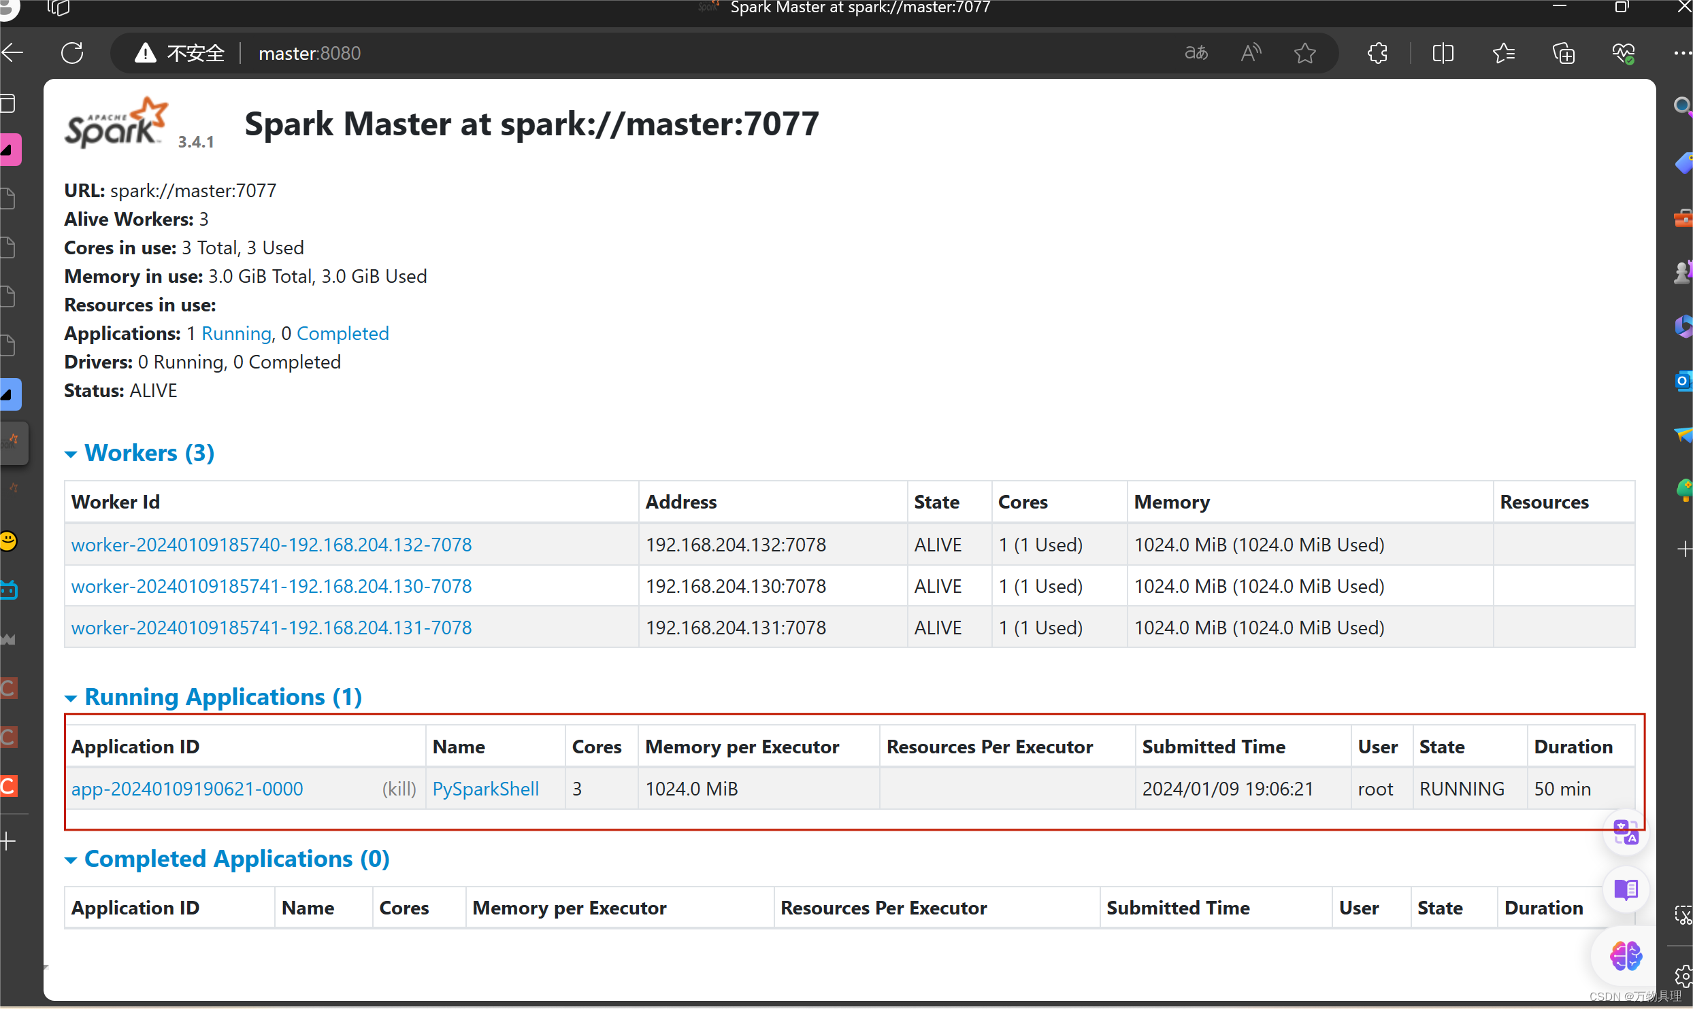Reload the Spark Master page

click(72, 52)
